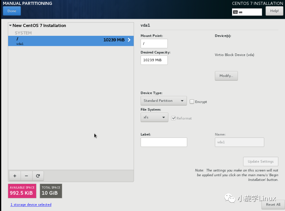Toggle the Reformat checkbox
285x211 pixels.
(173, 118)
